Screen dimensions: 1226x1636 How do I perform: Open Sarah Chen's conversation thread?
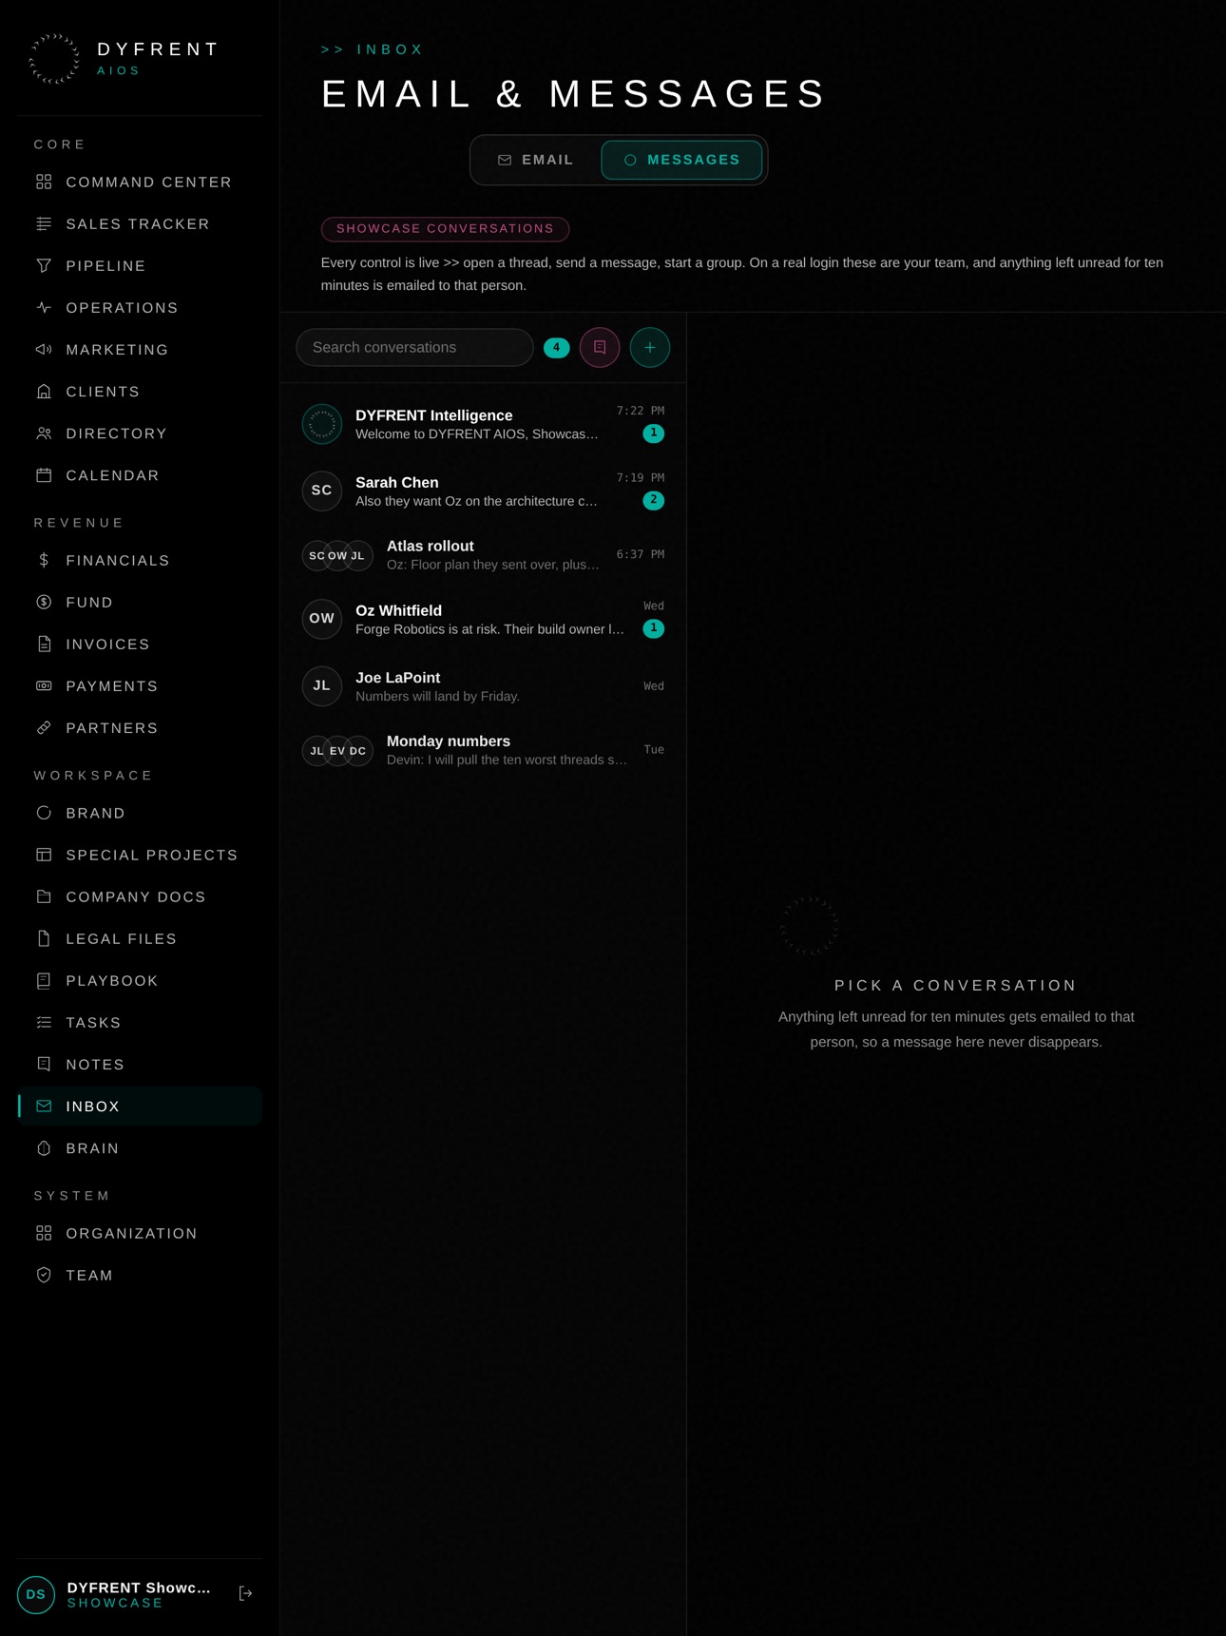coord(483,491)
